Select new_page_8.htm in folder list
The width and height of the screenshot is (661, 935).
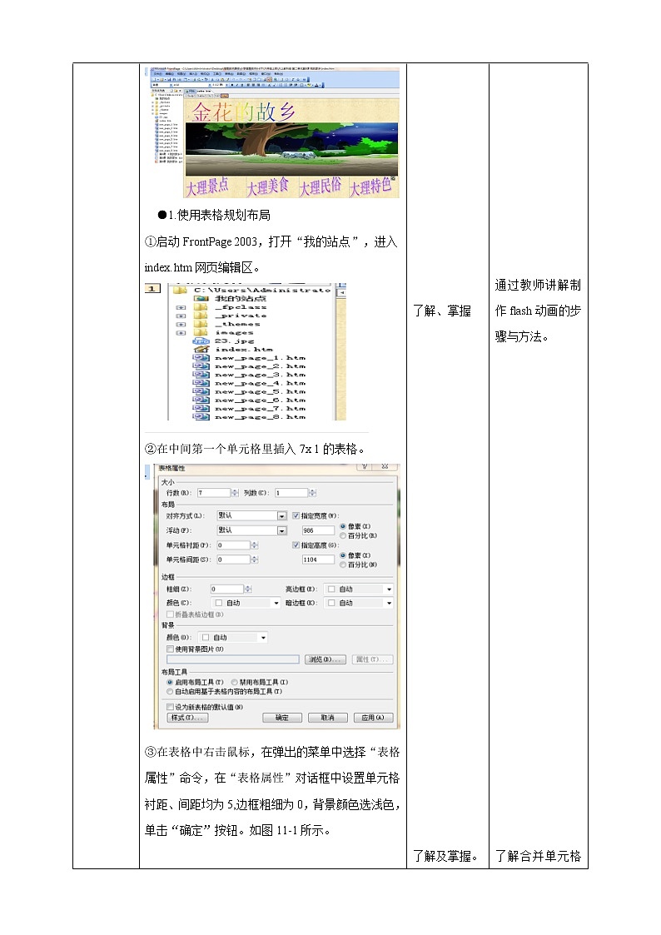click(x=261, y=417)
